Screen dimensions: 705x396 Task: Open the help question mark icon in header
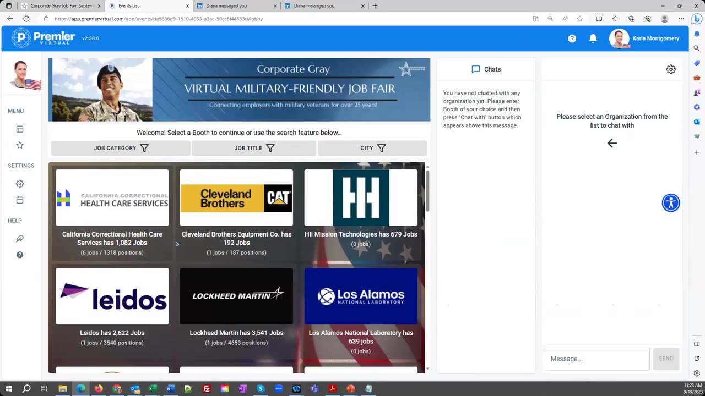click(572, 38)
